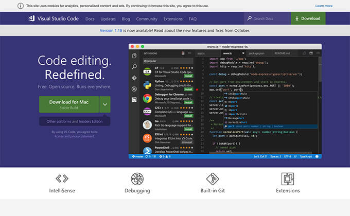Click the C# extension logo
Image resolution: width=350 pixels, height=216 pixels.
tap(147, 71)
